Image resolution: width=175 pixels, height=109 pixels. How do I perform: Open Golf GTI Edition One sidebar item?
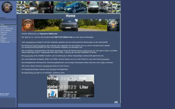pos(8,28)
